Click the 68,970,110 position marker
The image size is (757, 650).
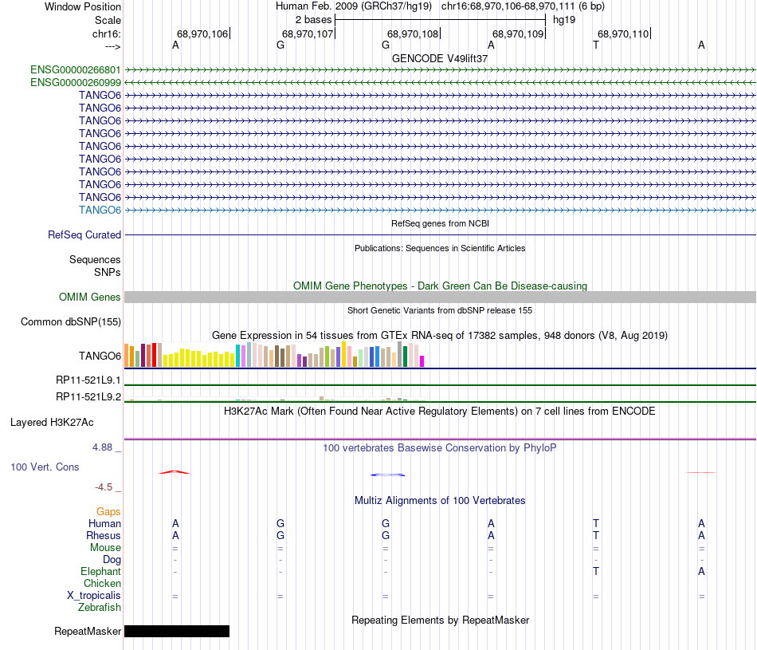coord(624,33)
